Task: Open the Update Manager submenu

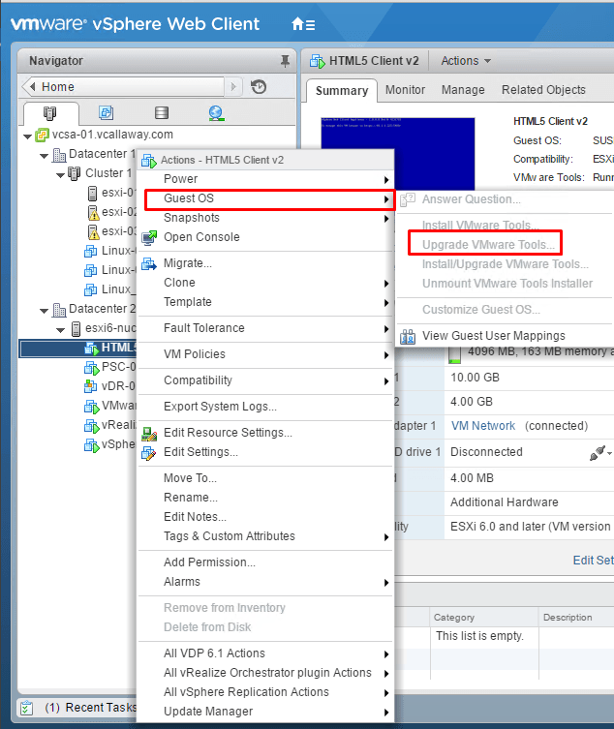Action: (x=265, y=712)
